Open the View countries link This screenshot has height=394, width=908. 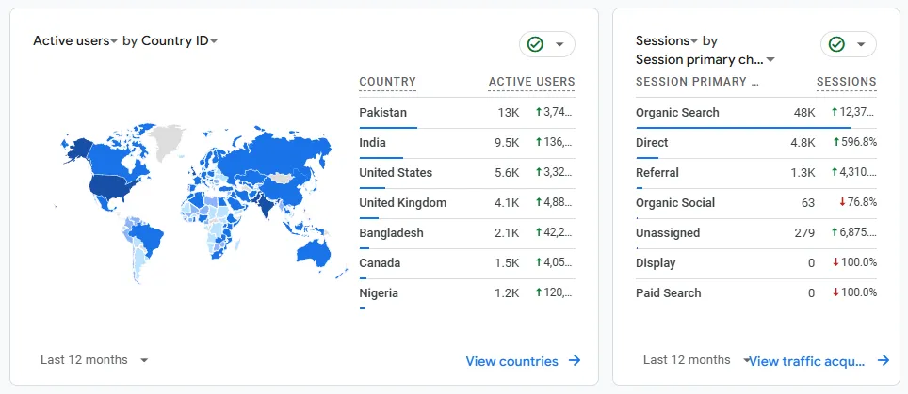(x=511, y=361)
